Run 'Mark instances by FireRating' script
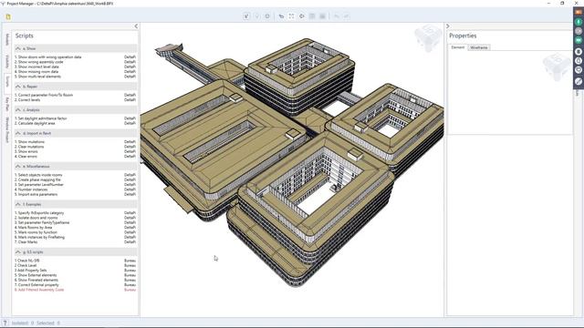Image resolution: width=584 pixels, height=328 pixels. coord(39,237)
